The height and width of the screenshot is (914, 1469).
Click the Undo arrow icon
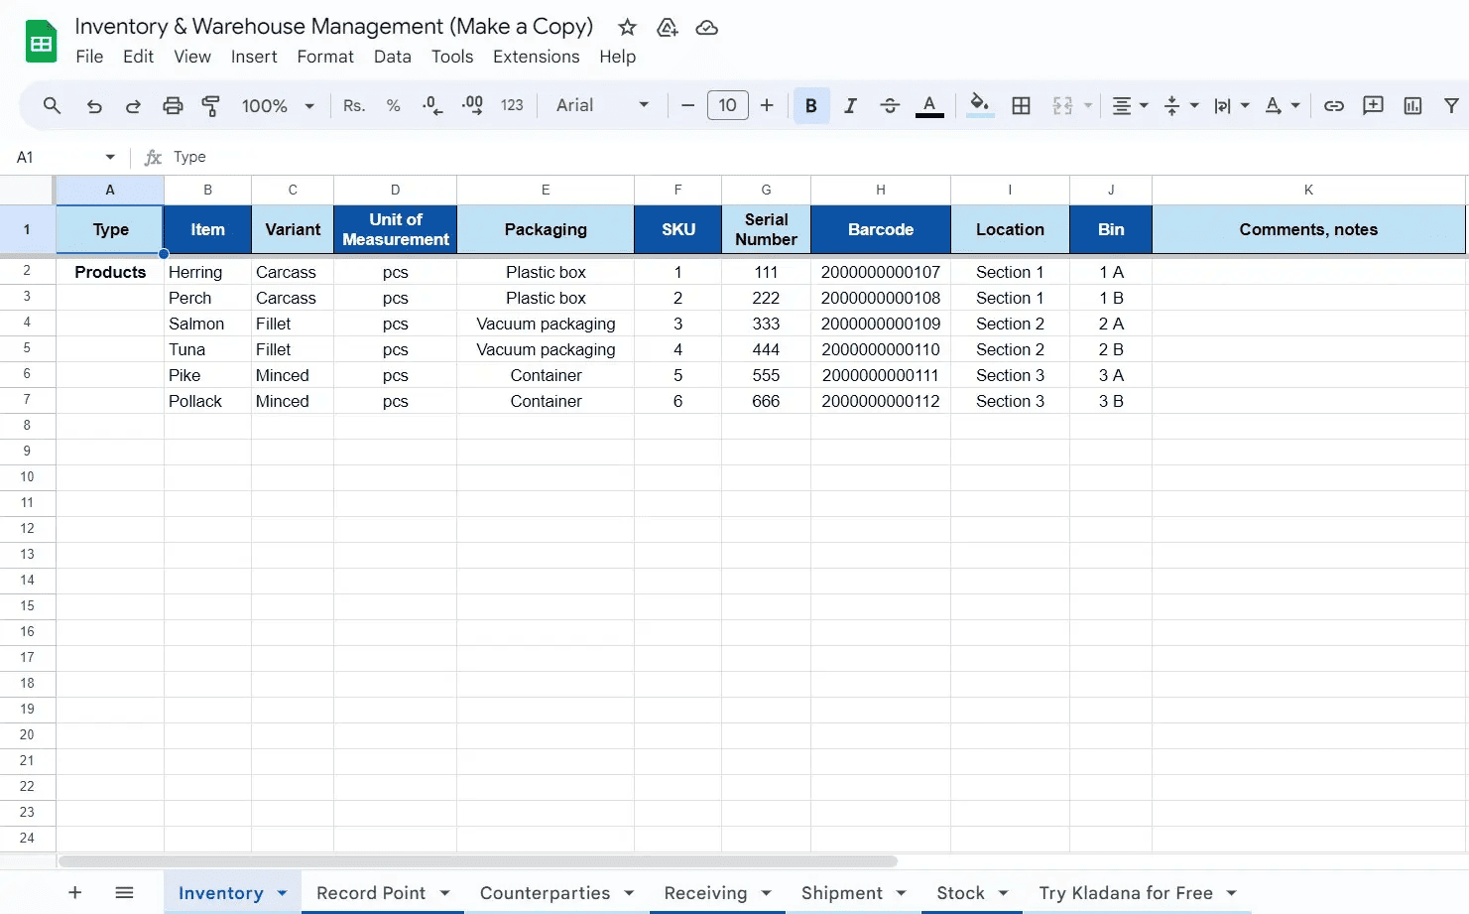(94, 105)
